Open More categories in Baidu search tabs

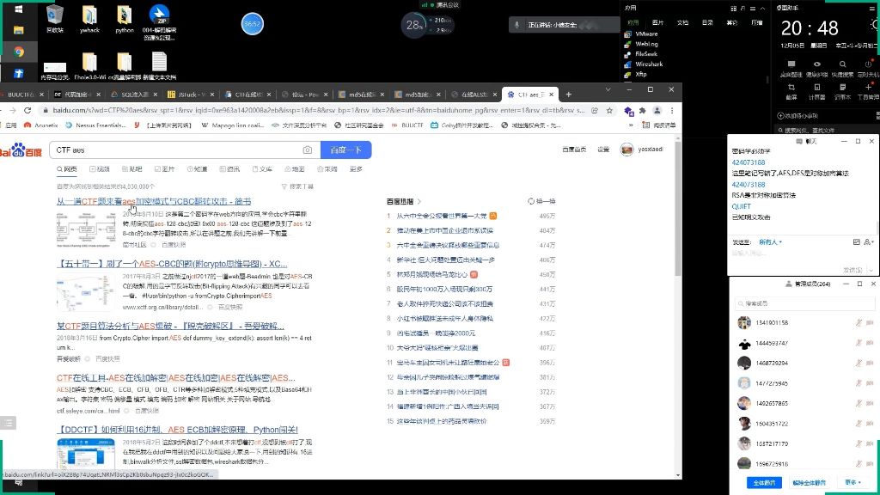pyautogui.click(x=356, y=169)
